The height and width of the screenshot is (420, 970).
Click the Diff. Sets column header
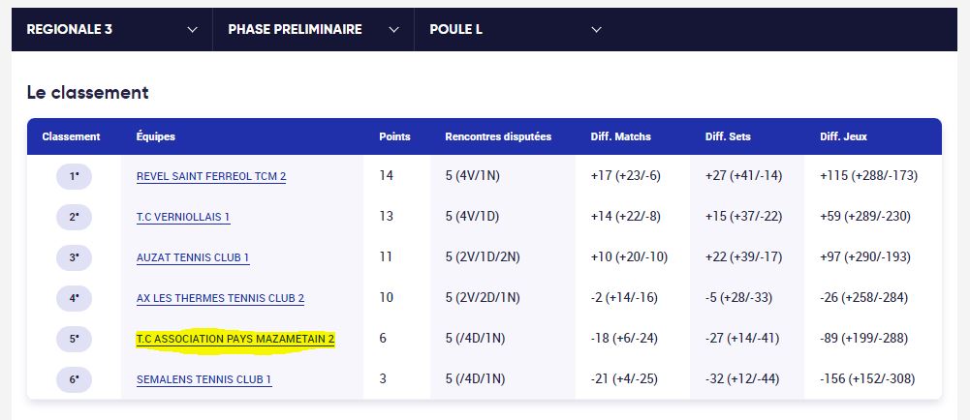(x=728, y=137)
